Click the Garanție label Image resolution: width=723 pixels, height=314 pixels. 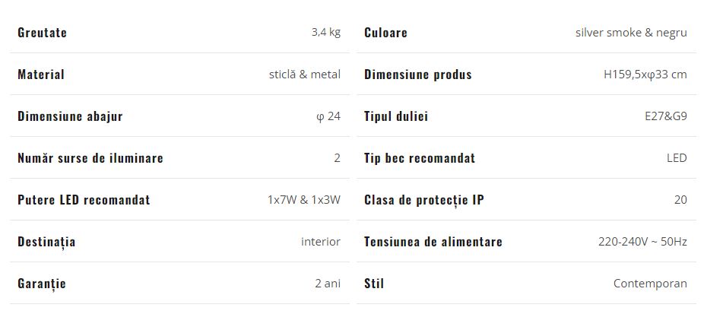coord(42,284)
